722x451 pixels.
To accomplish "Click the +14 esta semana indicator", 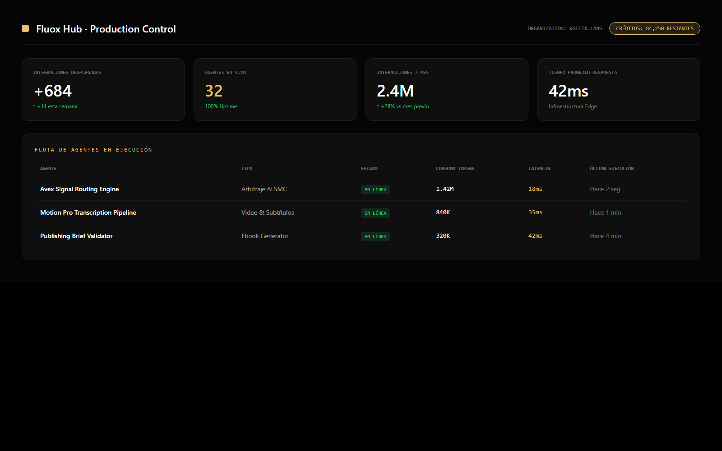I will point(55,106).
